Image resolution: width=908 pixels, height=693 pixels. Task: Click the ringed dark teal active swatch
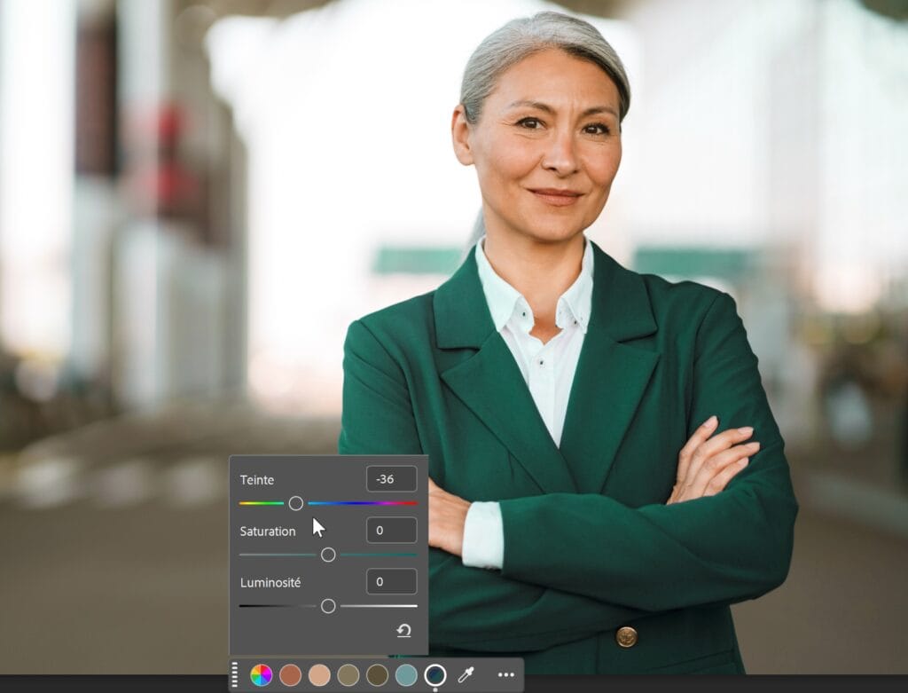point(434,675)
